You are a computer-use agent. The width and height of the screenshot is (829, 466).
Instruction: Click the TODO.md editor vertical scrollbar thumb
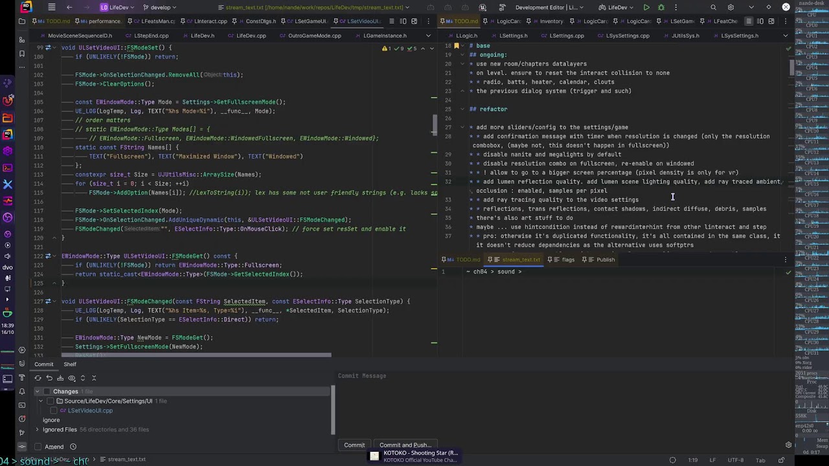point(791,67)
